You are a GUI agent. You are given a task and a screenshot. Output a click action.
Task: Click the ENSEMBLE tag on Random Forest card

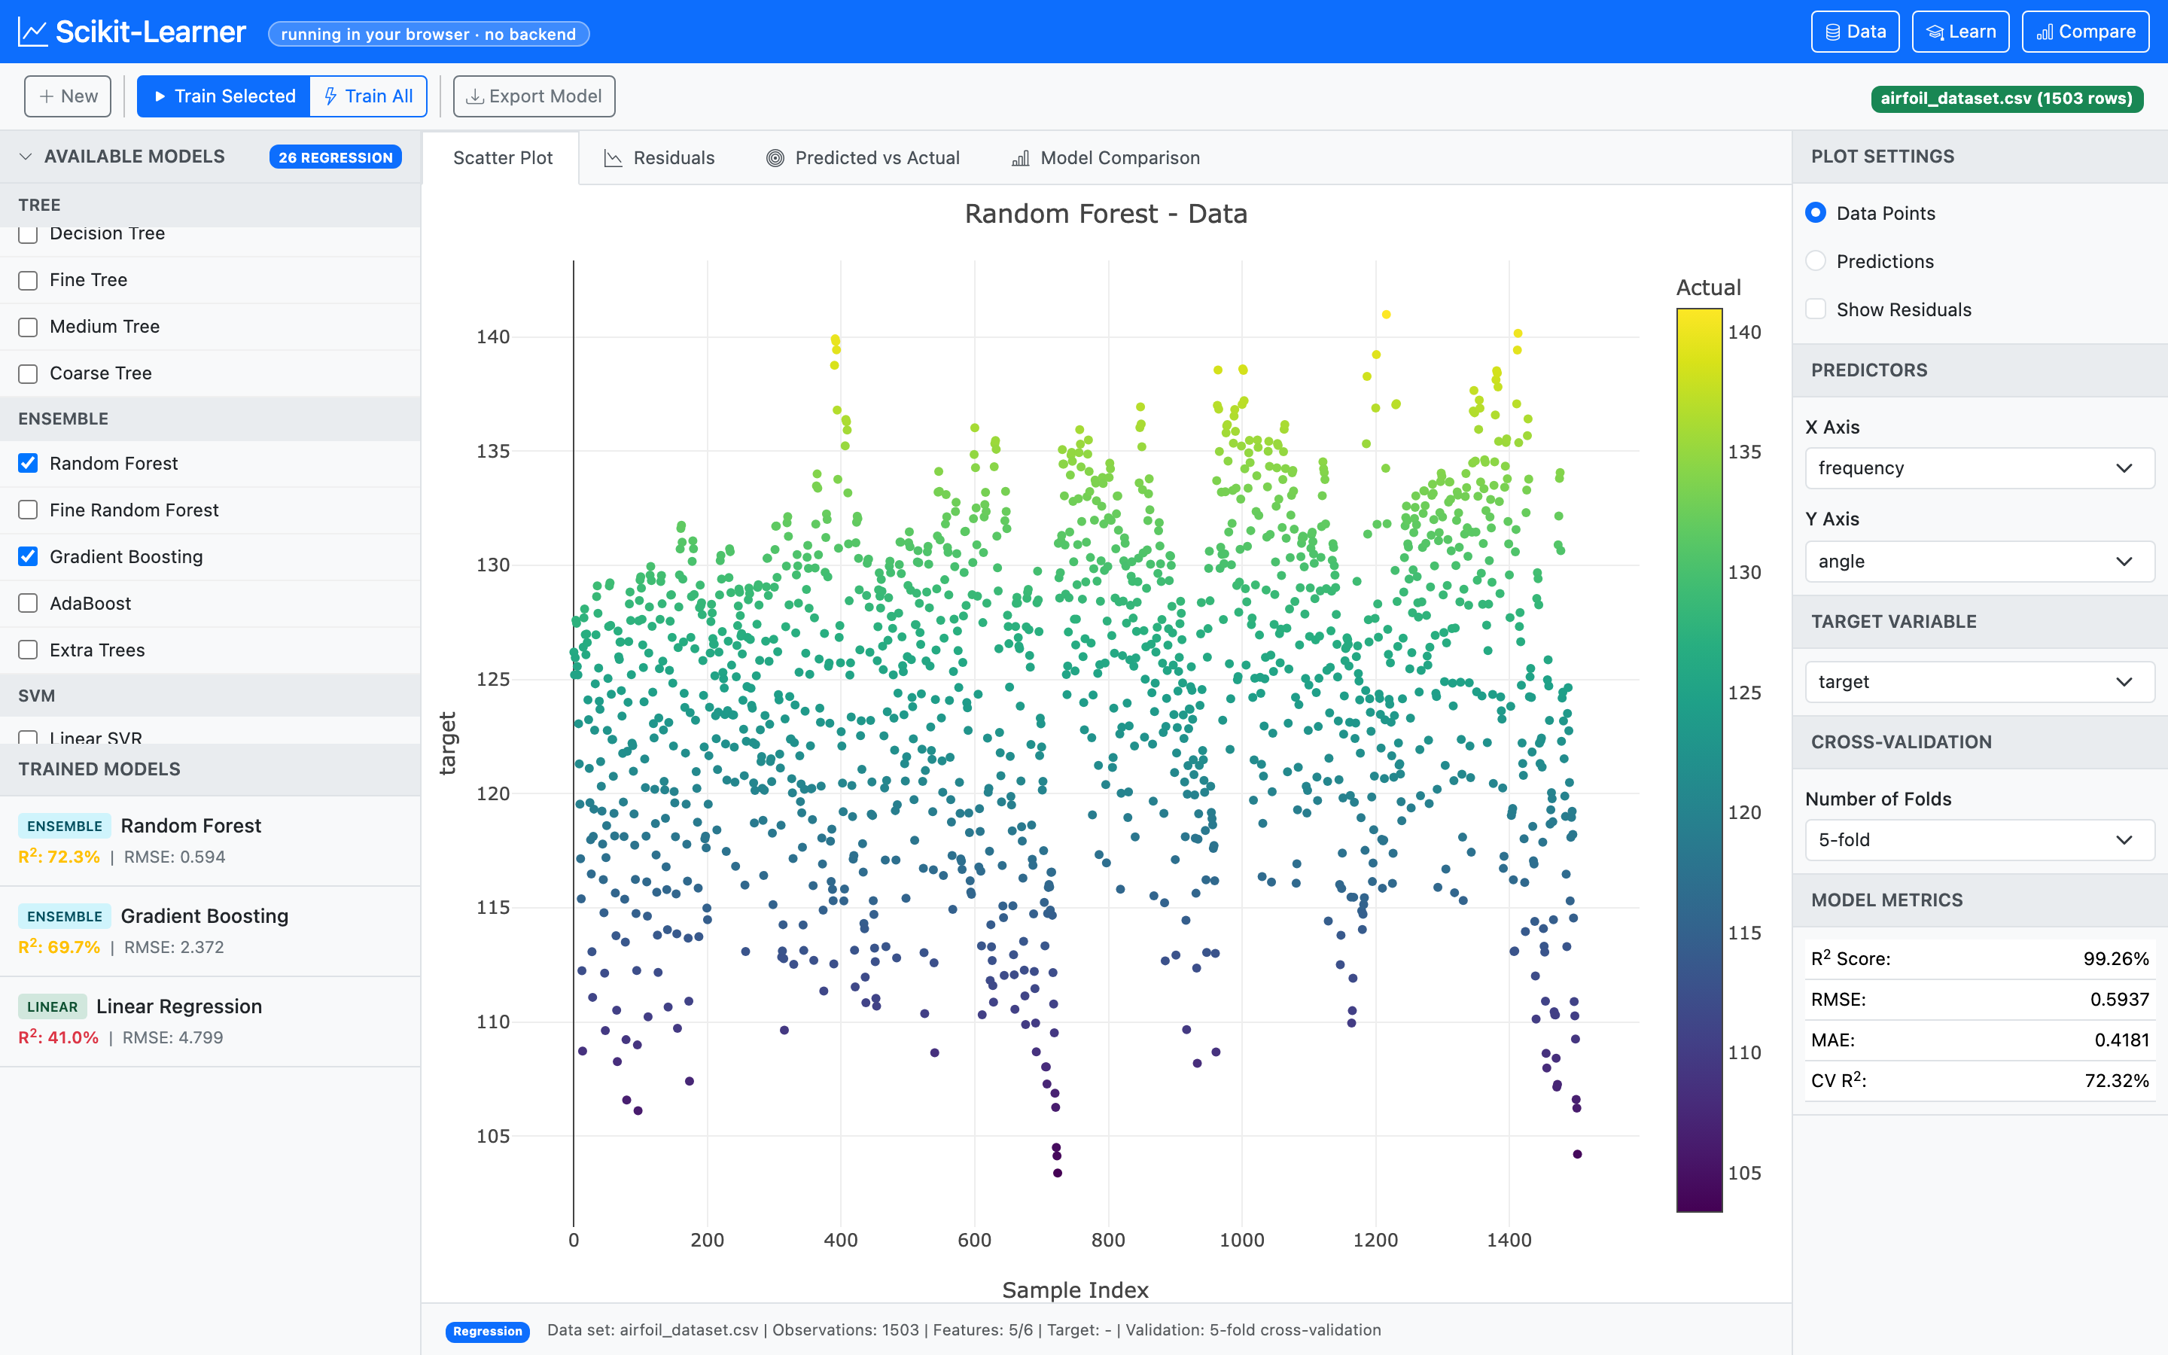click(65, 827)
